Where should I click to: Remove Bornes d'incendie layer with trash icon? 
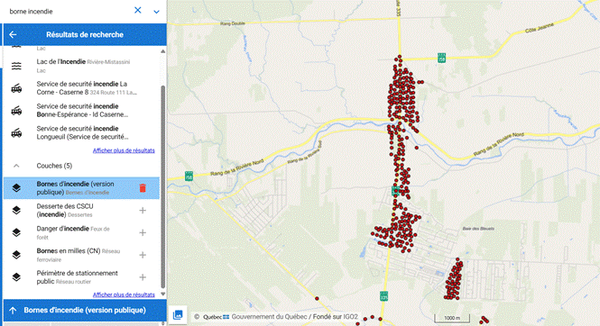(143, 188)
